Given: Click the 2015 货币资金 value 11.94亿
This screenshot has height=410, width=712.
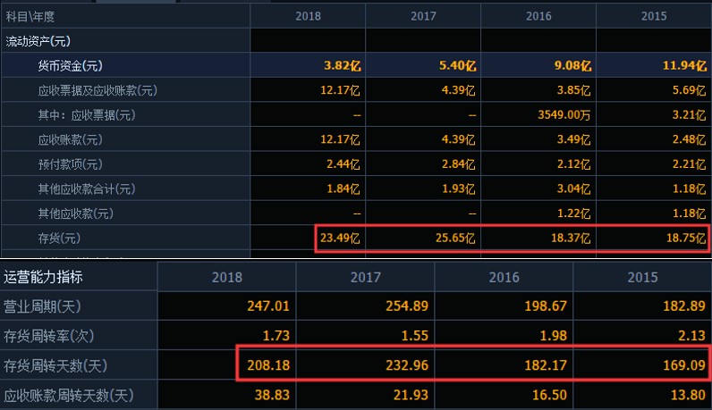Looking at the screenshot, I should [684, 65].
